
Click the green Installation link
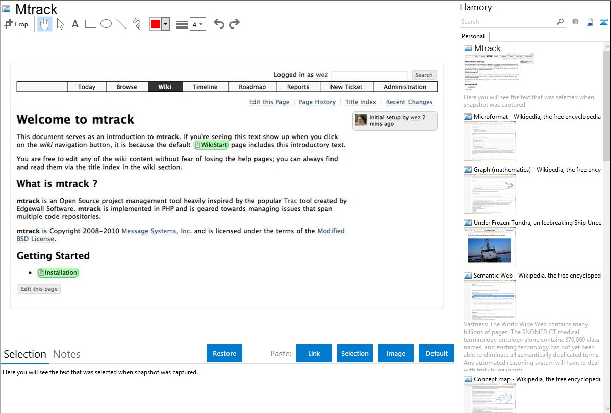tap(58, 273)
